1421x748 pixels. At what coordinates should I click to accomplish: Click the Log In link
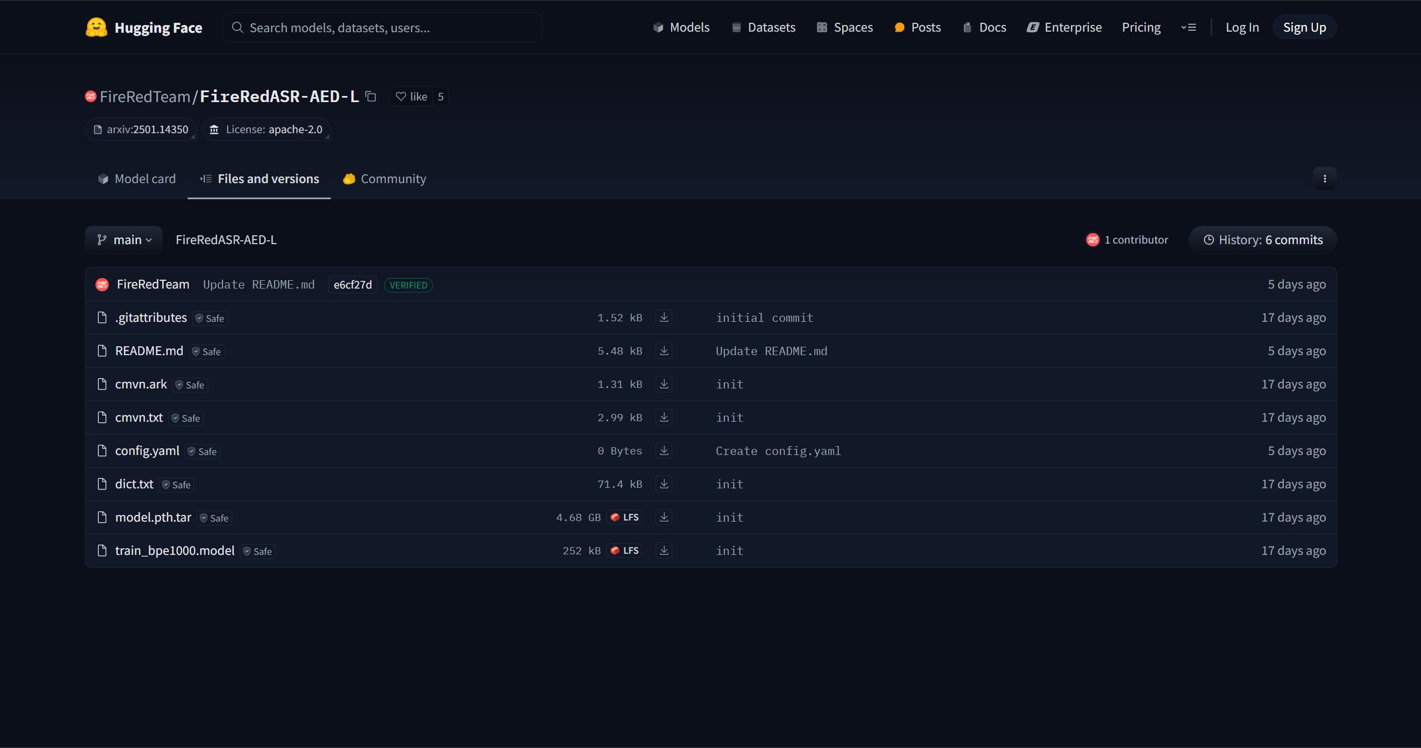(x=1242, y=27)
